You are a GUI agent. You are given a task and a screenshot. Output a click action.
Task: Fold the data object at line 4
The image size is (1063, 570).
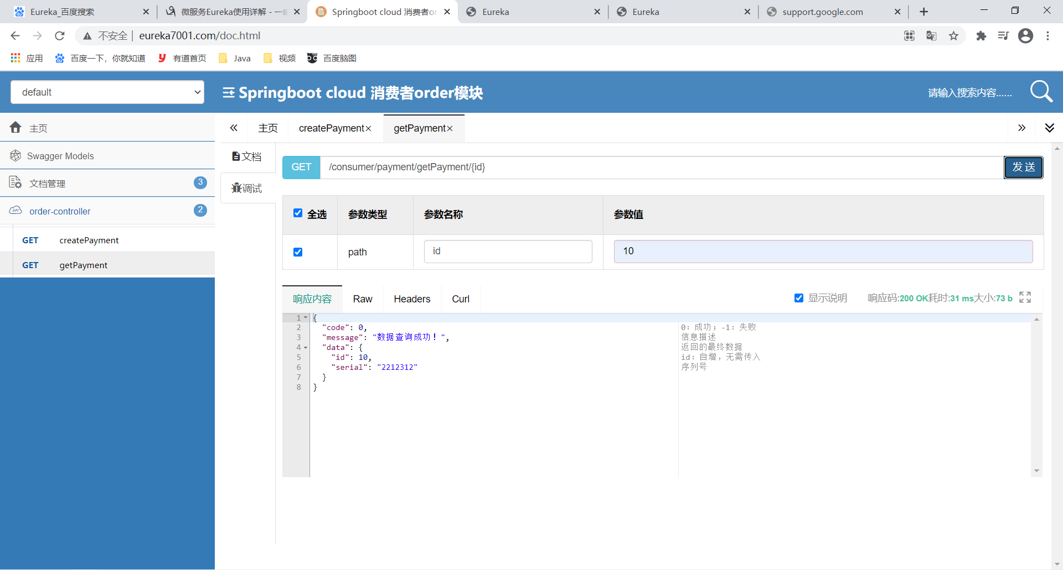(306, 348)
